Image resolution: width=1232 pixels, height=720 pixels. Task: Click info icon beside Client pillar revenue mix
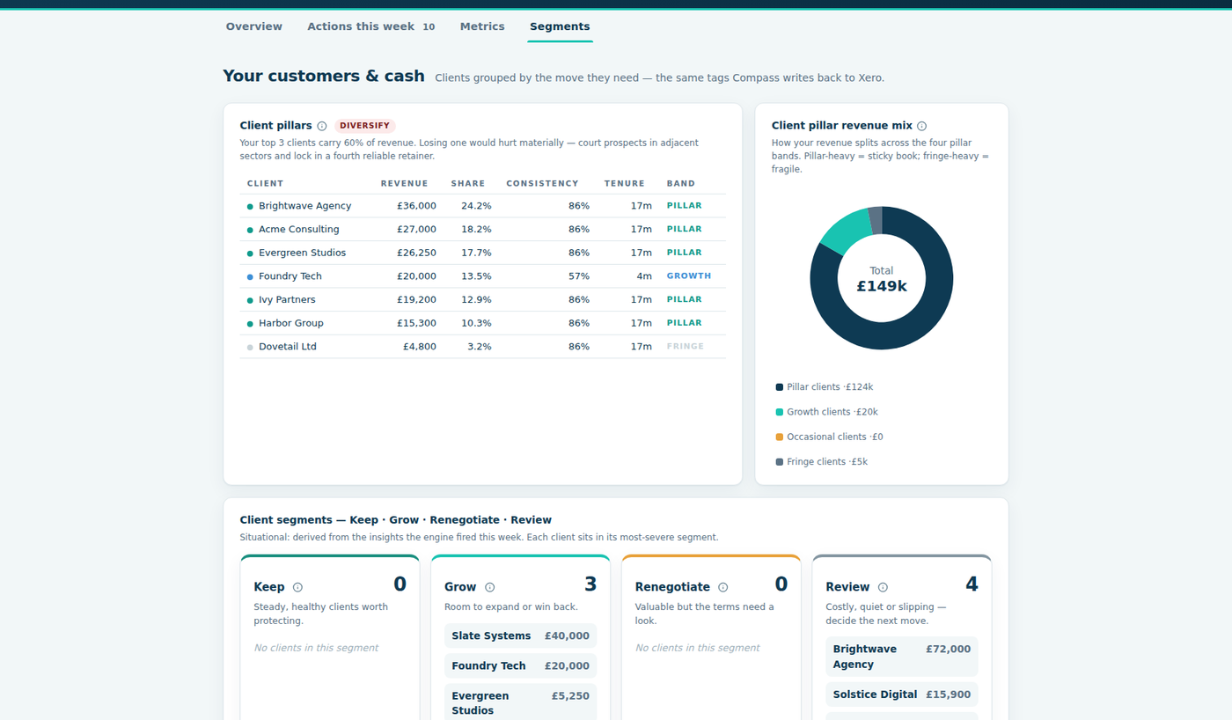tap(921, 126)
